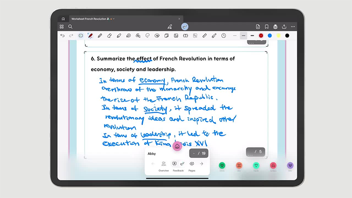Select the orange student avatar
This screenshot has height=198, width=352.
coord(239,165)
